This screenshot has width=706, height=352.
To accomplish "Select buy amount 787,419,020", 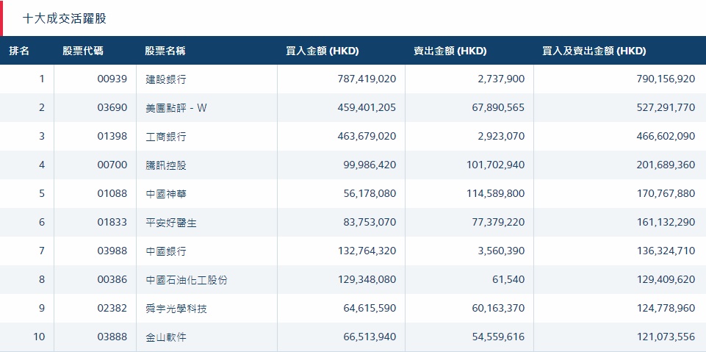I will 367,79.
